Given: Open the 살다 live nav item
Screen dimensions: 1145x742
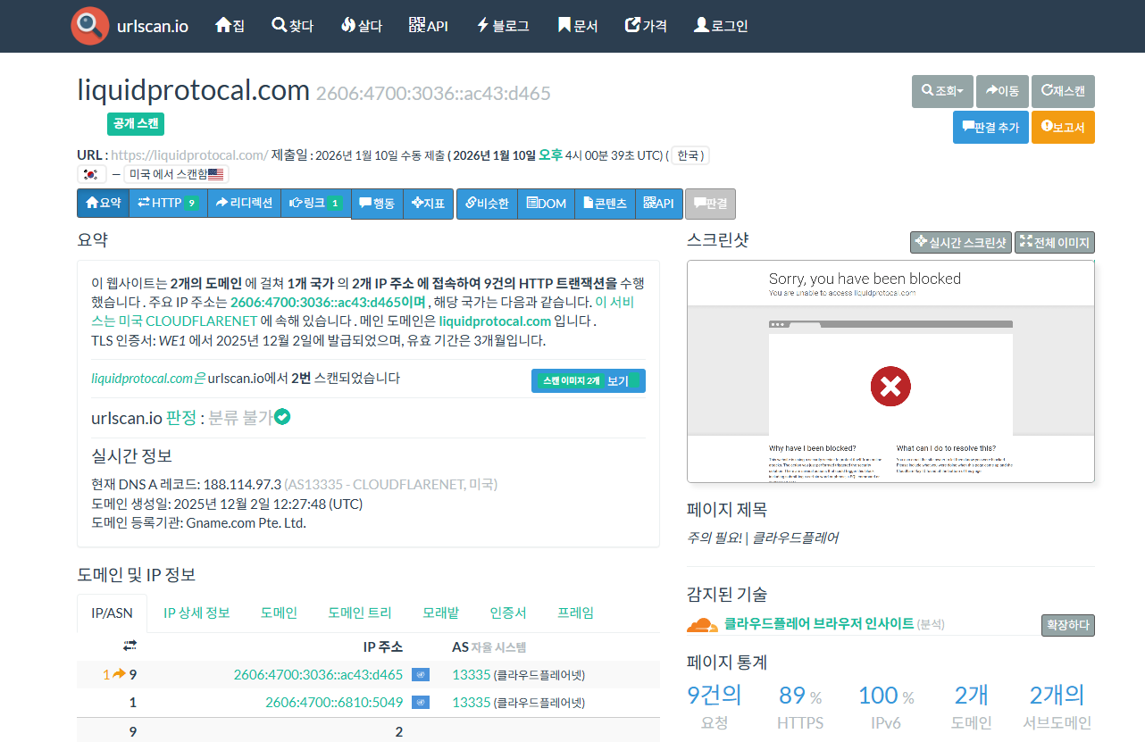Looking at the screenshot, I should [x=362, y=26].
